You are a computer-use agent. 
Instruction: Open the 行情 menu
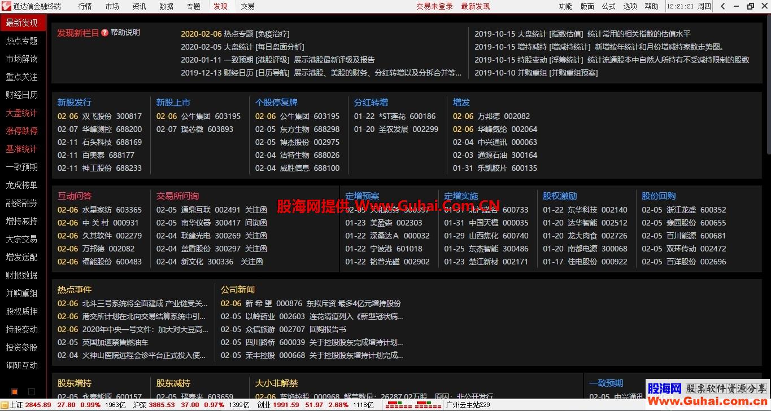pyautogui.click(x=85, y=6)
